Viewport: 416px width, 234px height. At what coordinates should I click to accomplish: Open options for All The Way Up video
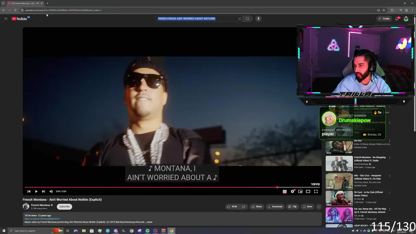pos(390,209)
